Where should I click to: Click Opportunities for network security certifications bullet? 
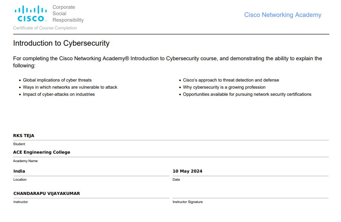[247, 94]
